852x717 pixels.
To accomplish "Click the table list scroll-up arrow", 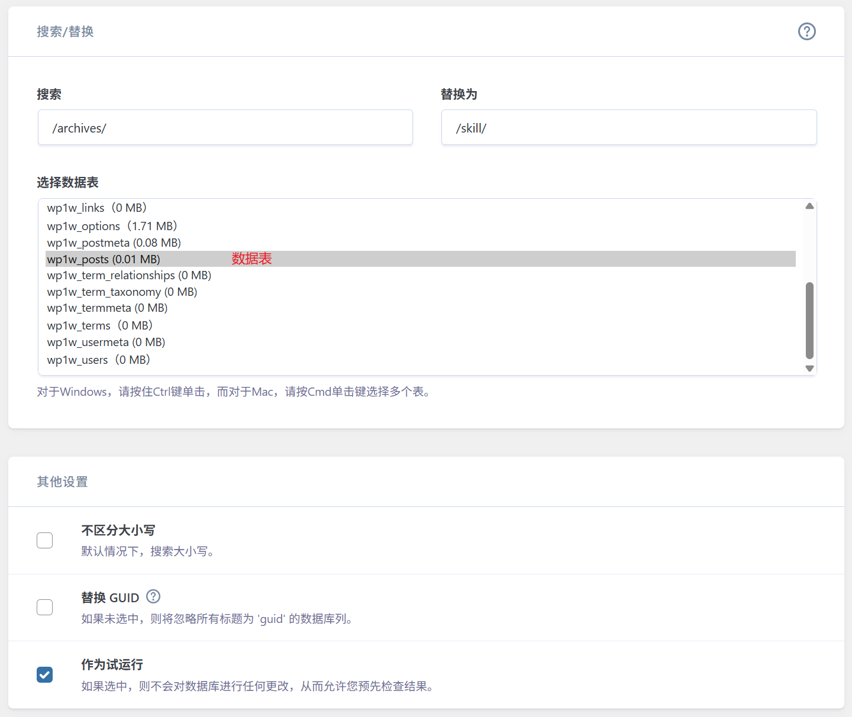I will [809, 206].
